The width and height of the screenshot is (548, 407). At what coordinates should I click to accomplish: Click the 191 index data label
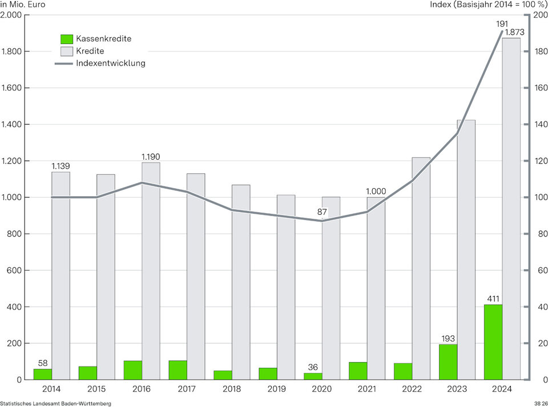pyautogui.click(x=501, y=24)
